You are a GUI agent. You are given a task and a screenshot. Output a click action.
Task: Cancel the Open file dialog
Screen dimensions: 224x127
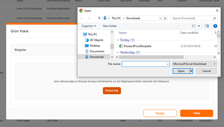click(206, 71)
